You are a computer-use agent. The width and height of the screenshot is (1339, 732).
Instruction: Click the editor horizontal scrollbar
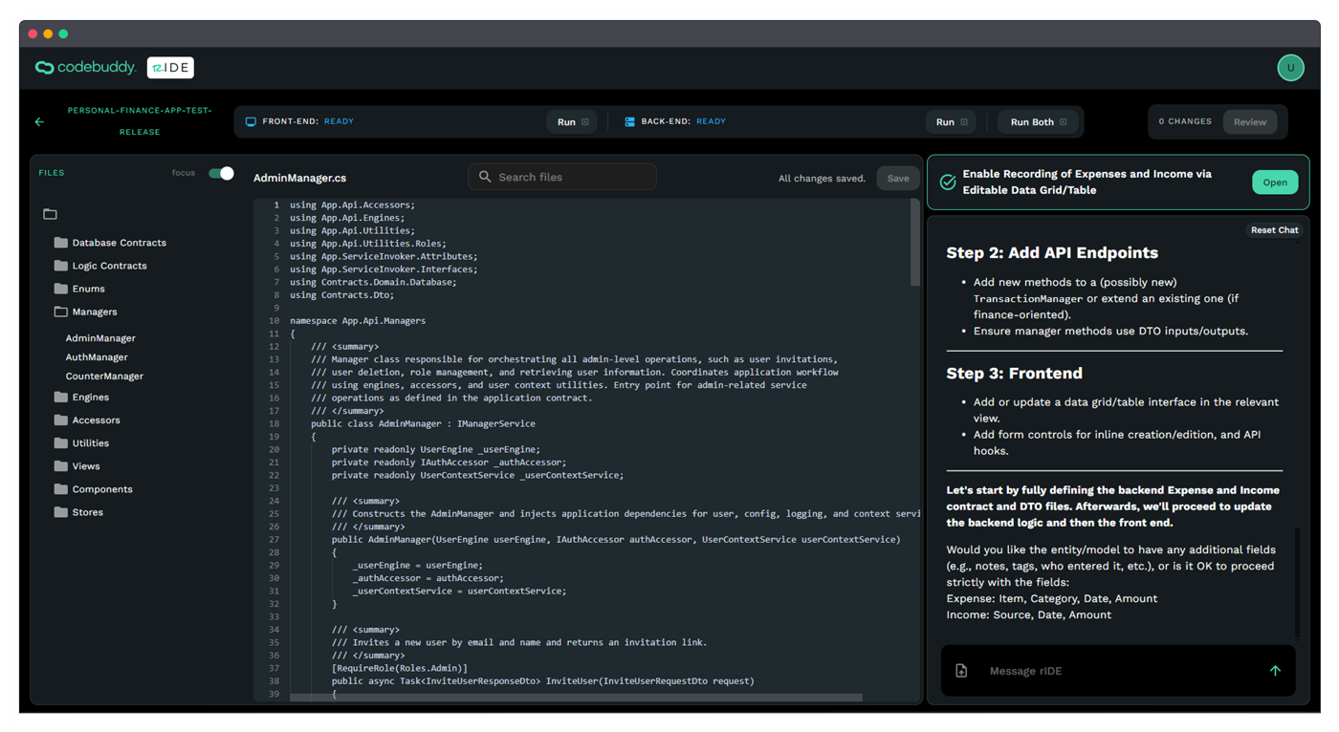click(576, 698)
